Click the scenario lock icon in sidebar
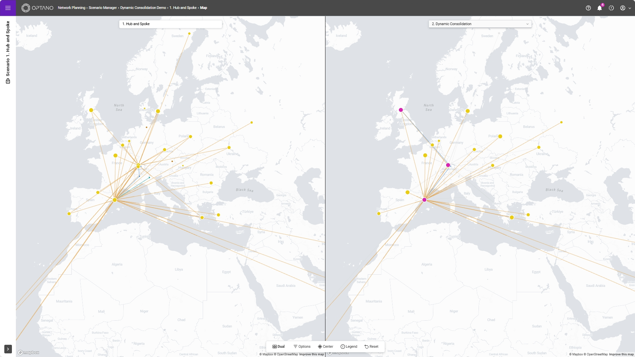Viewport: 635px width, 357px height. pos(8,81)
